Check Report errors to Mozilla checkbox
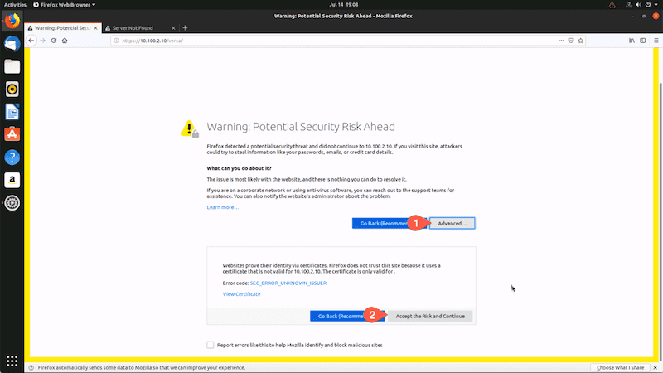This screenshot has width=663, height=373. click(211, 345)
